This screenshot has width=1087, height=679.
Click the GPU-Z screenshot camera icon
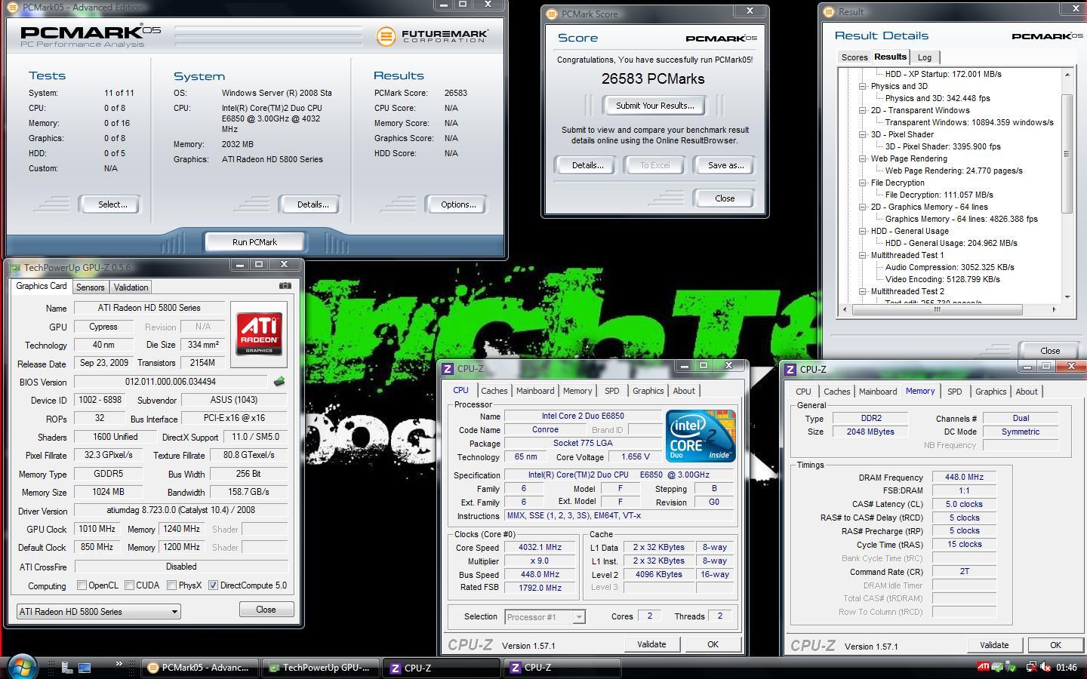(x=285, y=286)
